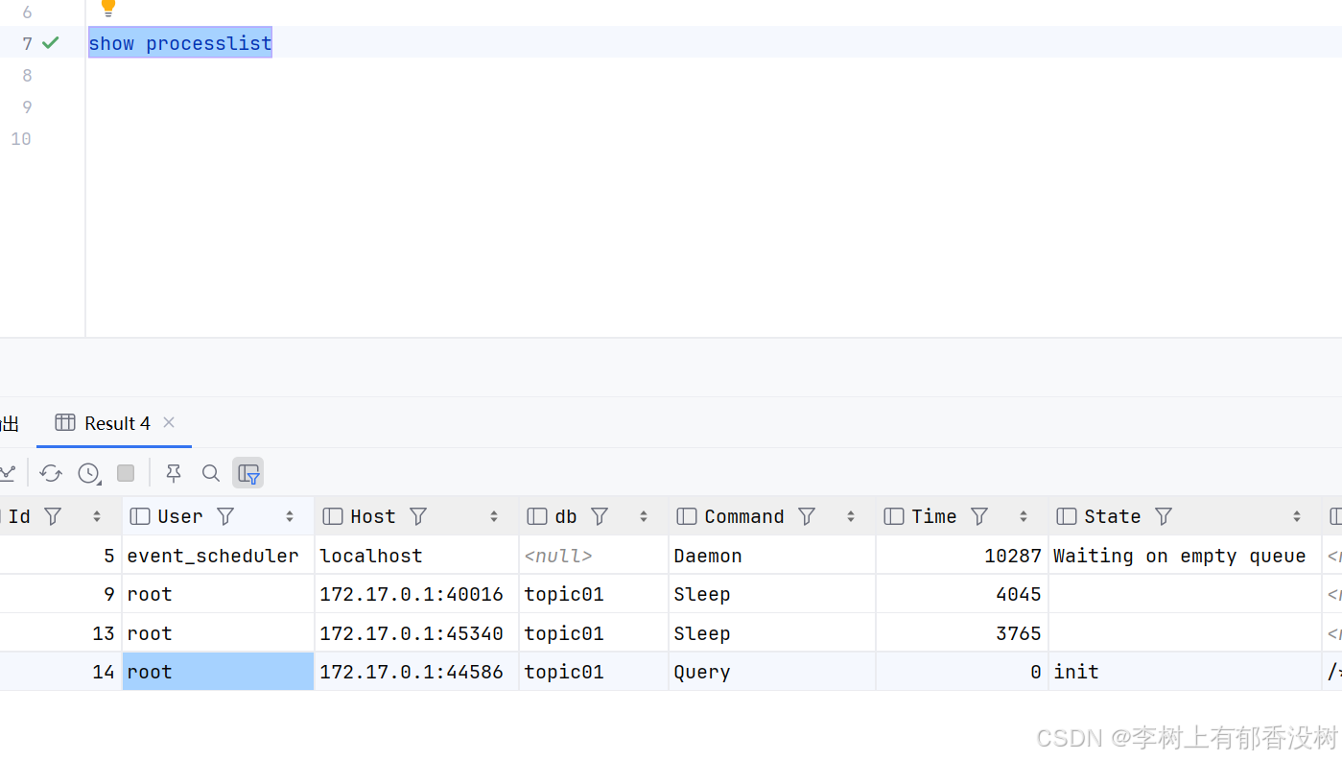Click the 'show processlist' statement in editor
The image size is (1342, 760).
pos(180,43)
